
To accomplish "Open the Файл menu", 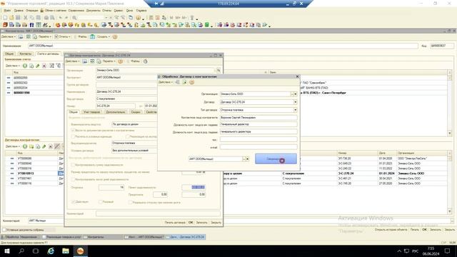I will click(7, 11).
